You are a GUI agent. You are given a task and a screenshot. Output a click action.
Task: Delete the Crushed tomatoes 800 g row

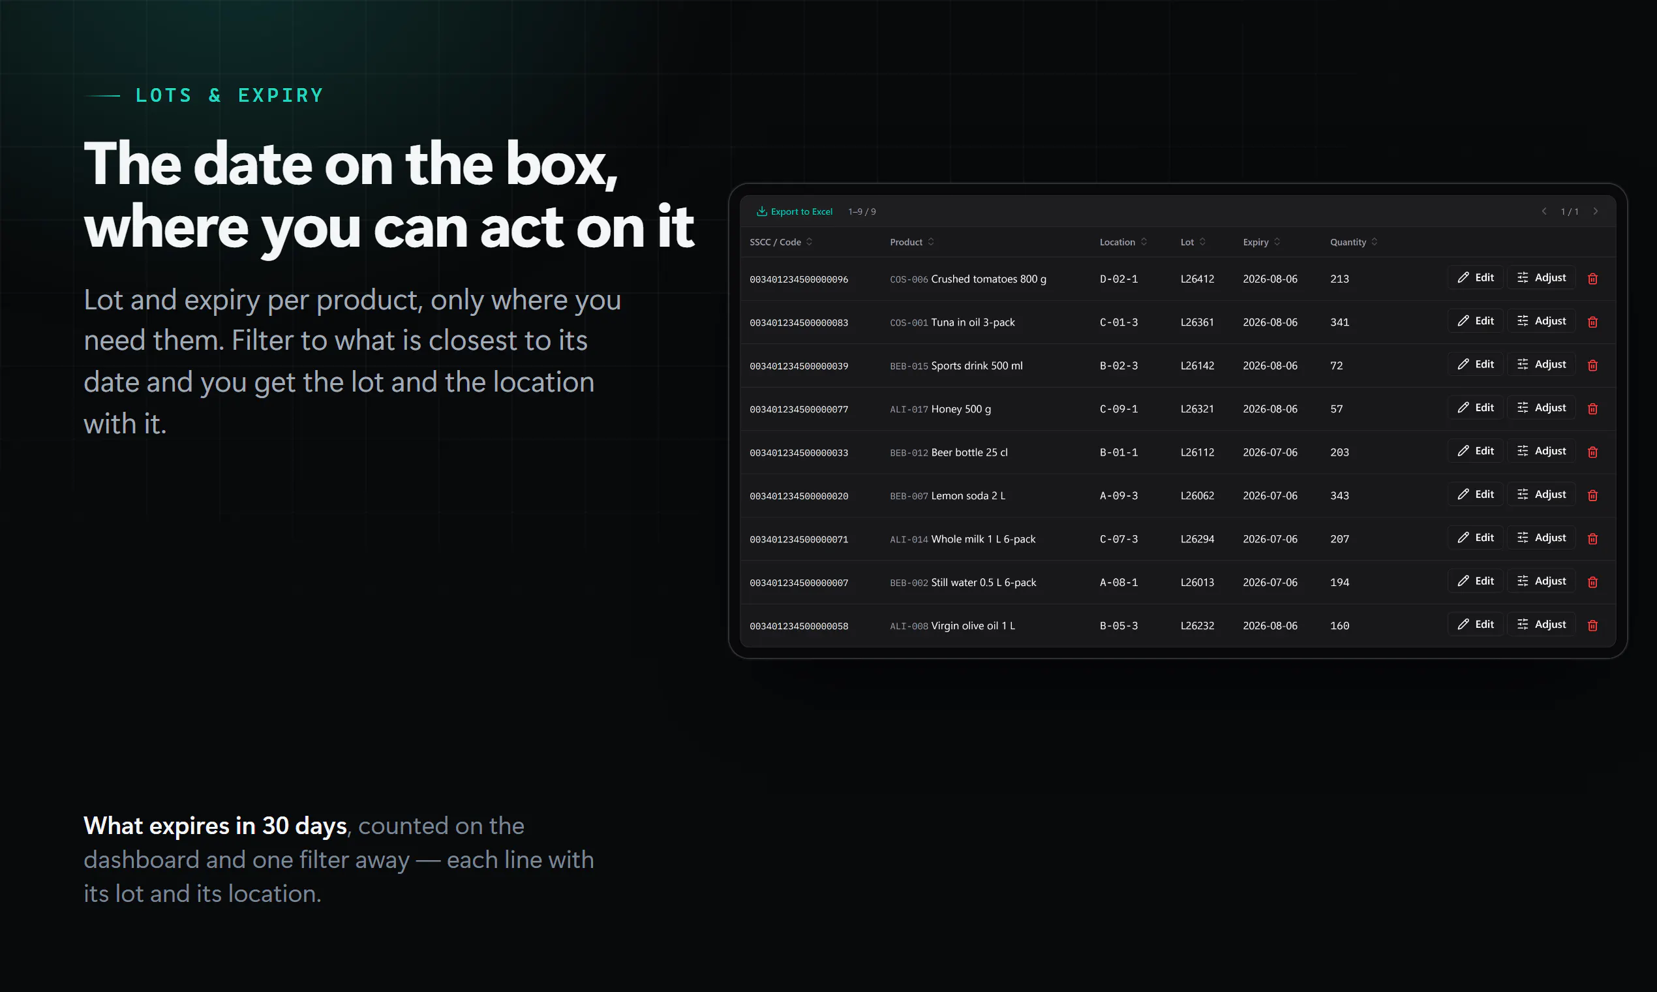(1592, 279)
